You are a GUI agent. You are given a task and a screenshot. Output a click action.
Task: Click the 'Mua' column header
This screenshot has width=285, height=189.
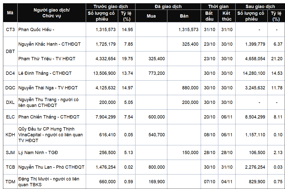(151, 16)
